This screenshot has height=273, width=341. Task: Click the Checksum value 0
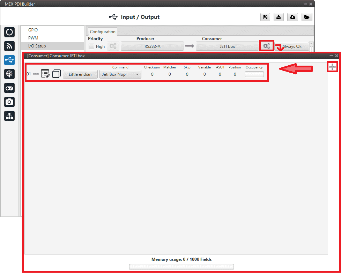click(152, 74)
